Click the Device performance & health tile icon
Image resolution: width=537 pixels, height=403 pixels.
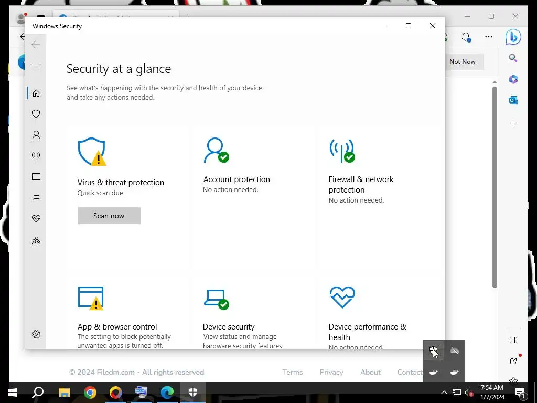pos(342,297)
